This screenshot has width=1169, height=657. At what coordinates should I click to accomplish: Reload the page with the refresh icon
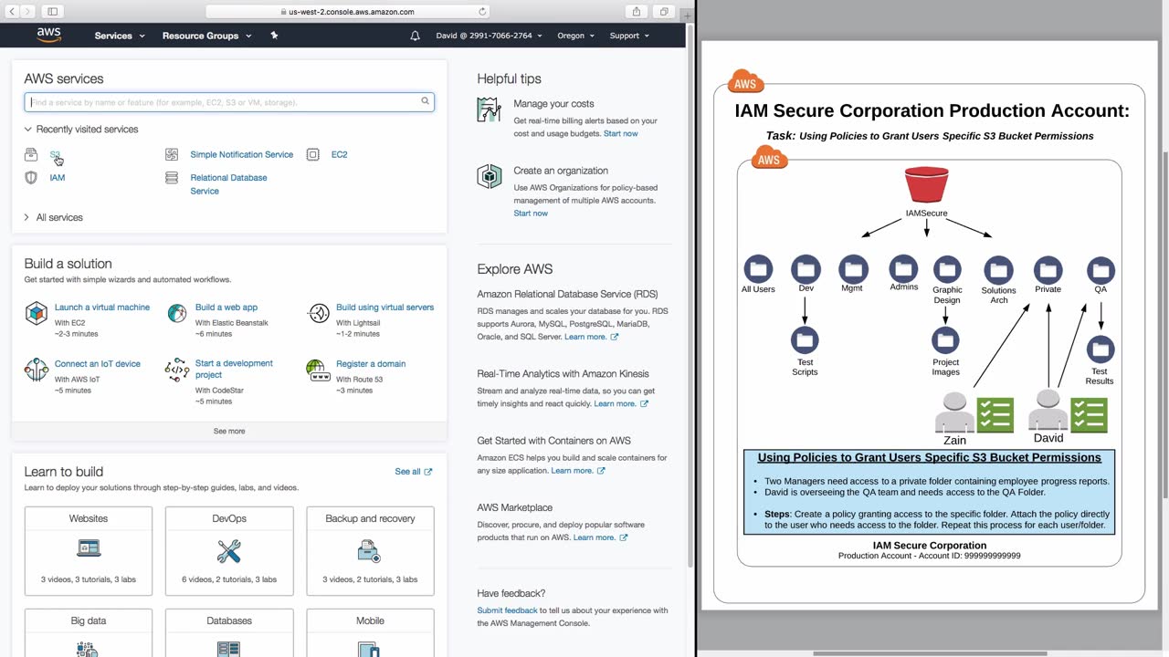(482, 12)
